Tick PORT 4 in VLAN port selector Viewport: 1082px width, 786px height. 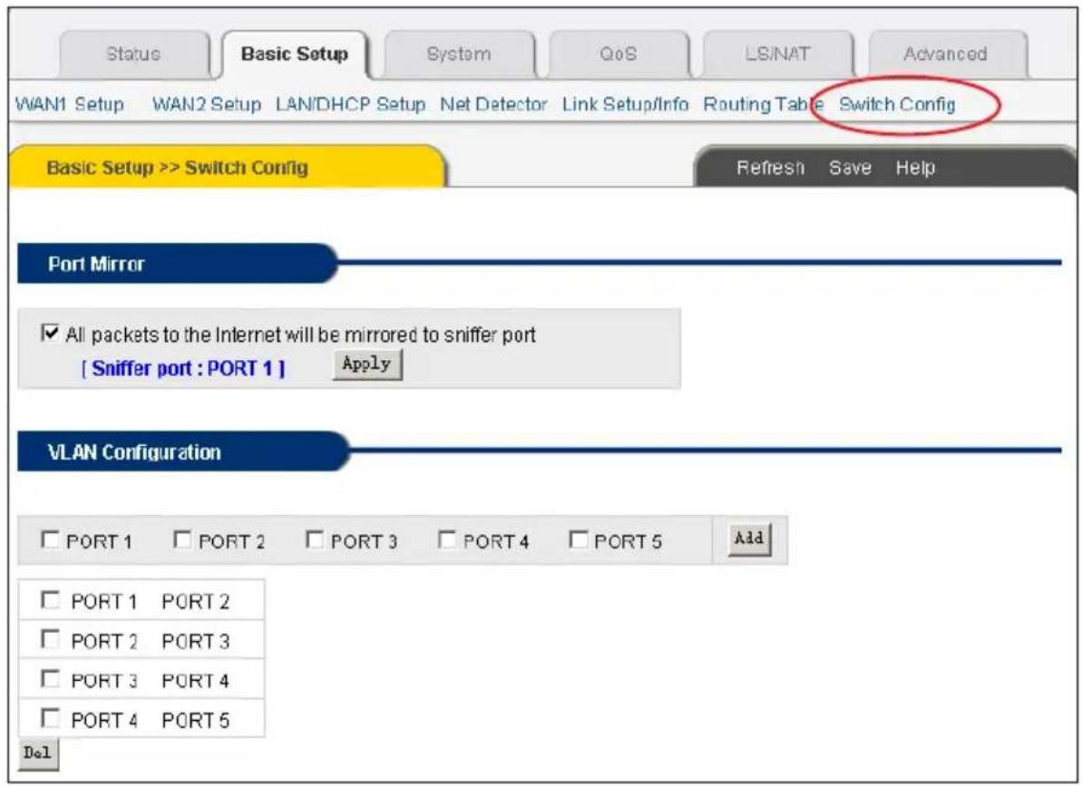pos(447,539)
